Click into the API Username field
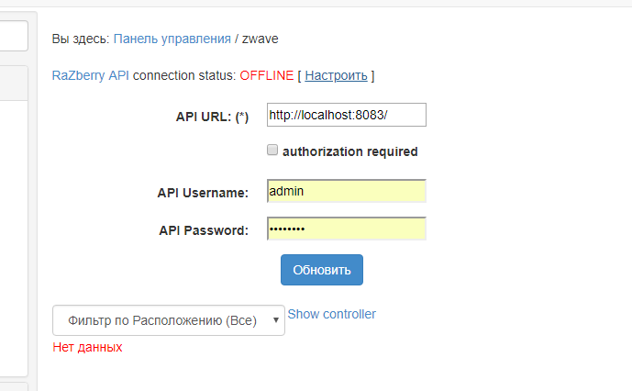 coord(346,191)
